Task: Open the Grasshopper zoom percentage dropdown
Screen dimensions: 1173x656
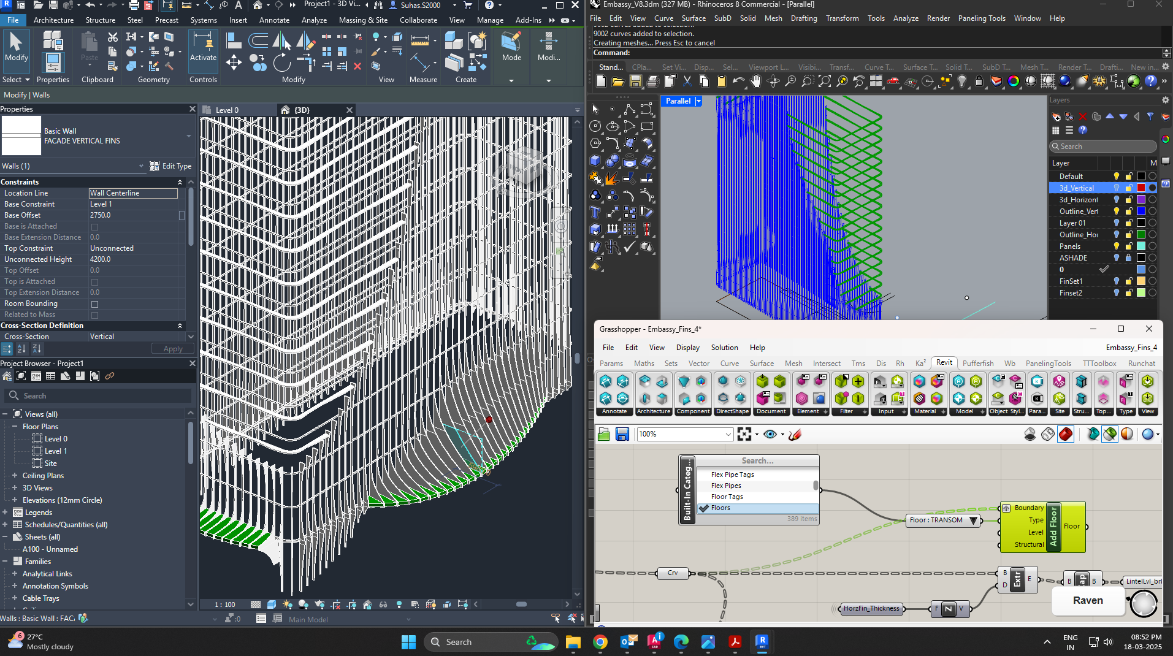Action: (728, 435)
